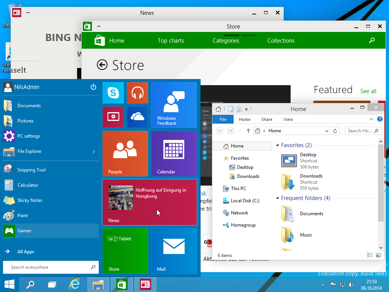Open Documents from Start menu
This screenshot has width=389, height=292.
click(x=51, y=106)
